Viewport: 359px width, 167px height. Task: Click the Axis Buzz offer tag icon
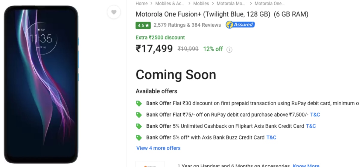click(139, 138)
